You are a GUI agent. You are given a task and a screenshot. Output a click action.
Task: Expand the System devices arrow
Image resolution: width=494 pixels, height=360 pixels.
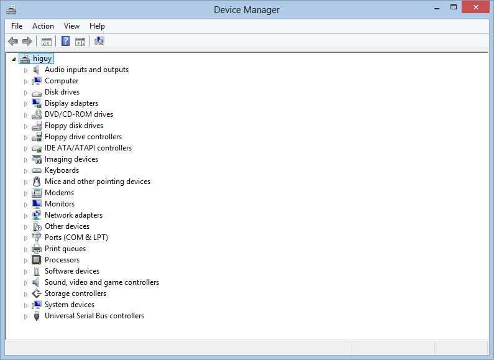25,305
